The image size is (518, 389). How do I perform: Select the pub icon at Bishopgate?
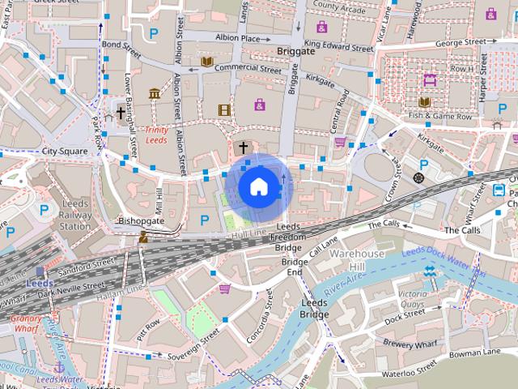(143, 237)
